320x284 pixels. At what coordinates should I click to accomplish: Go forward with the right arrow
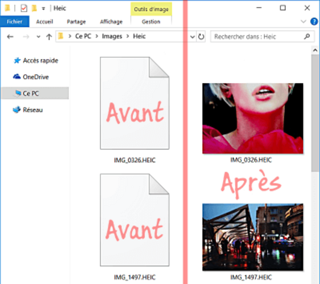point(26,37)
